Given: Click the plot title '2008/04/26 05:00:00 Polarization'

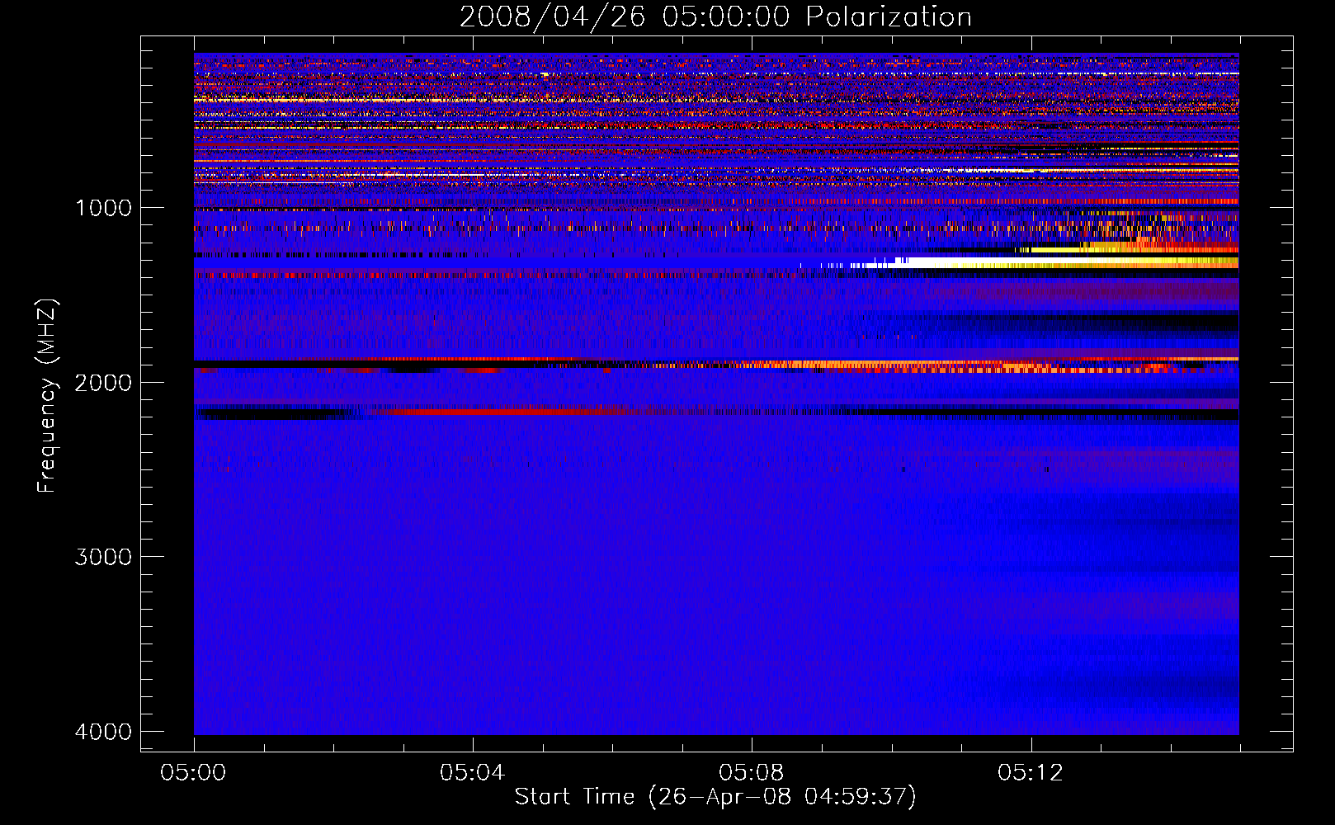Looking at the screenshot, I should (x=715, y=16).
